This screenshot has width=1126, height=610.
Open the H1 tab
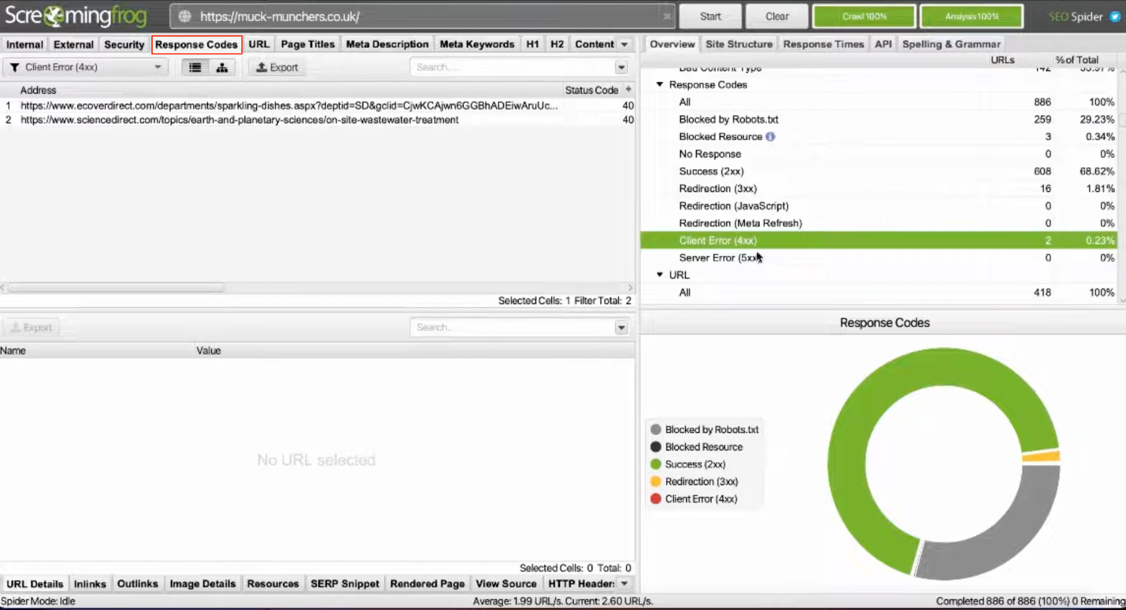coord(533,45)
